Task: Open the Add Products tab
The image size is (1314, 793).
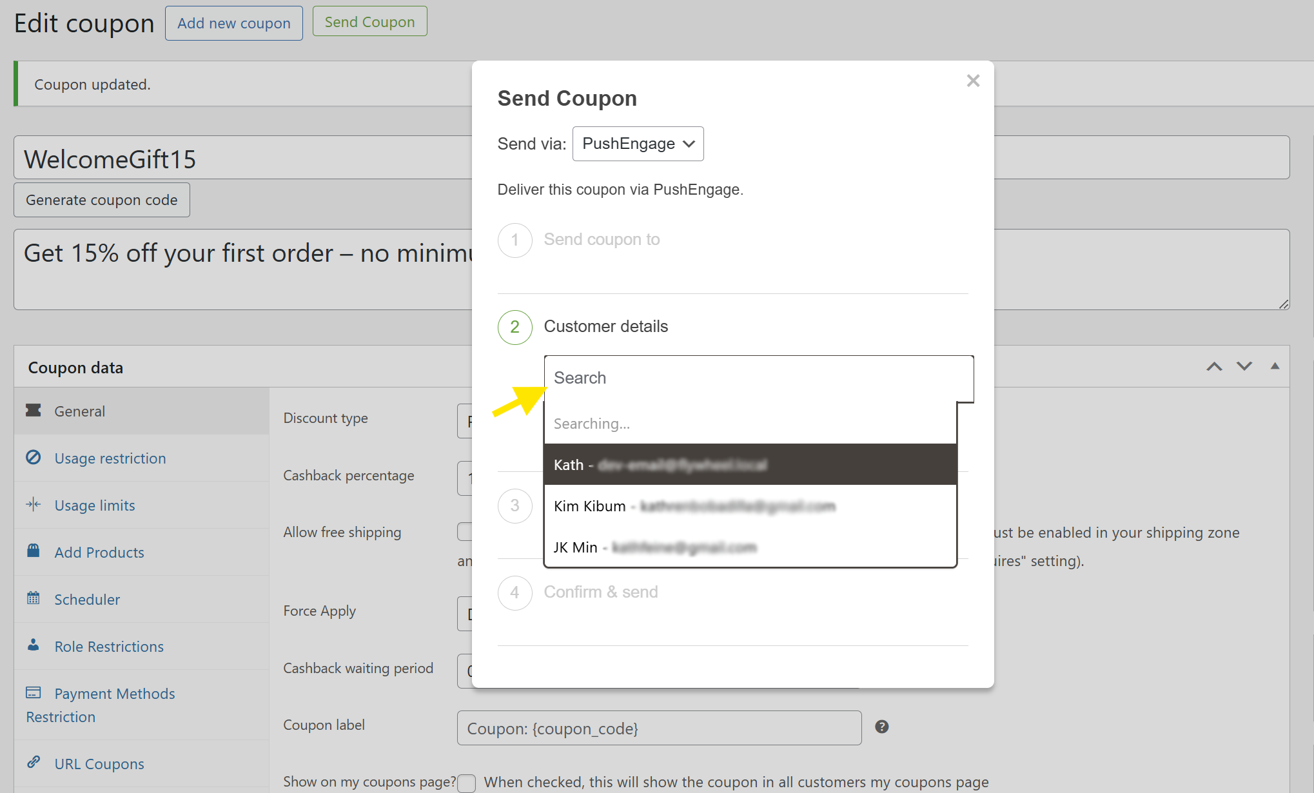Action: 141,552
